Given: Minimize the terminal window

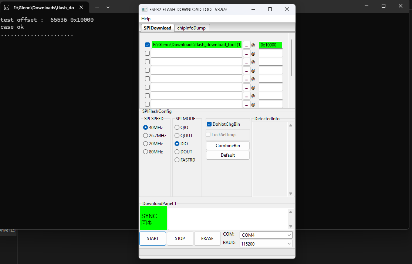Looking at the screenshot, I should click(367, 6).
